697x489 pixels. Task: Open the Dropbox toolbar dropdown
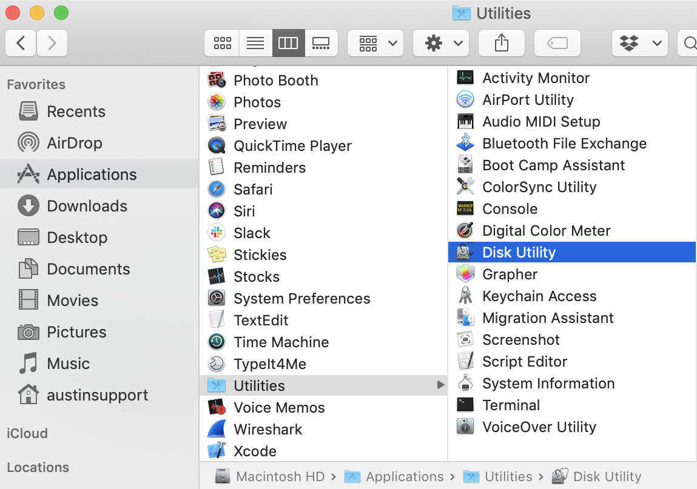coord(639,43)
